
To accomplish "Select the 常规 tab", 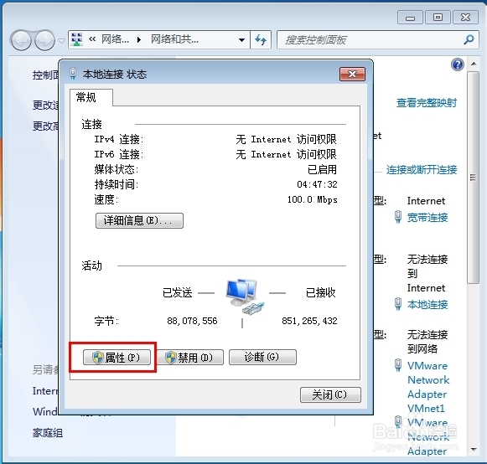I will (x=91, y=98).
